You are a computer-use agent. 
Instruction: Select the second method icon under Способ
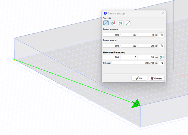(113, 23)
